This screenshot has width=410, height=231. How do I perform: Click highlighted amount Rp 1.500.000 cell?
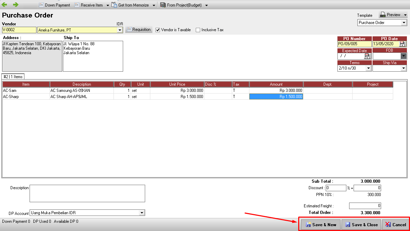[276, 97]
